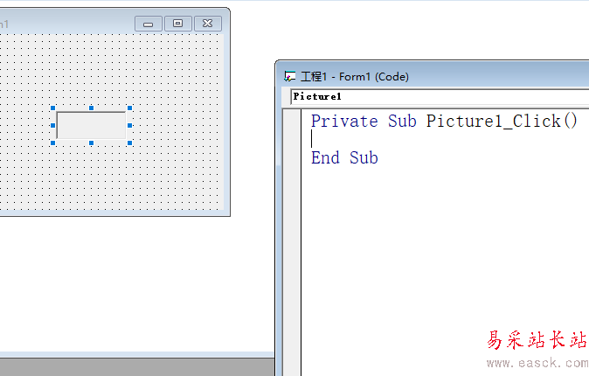Select the Picture1 picture box on form

(91, 125)
